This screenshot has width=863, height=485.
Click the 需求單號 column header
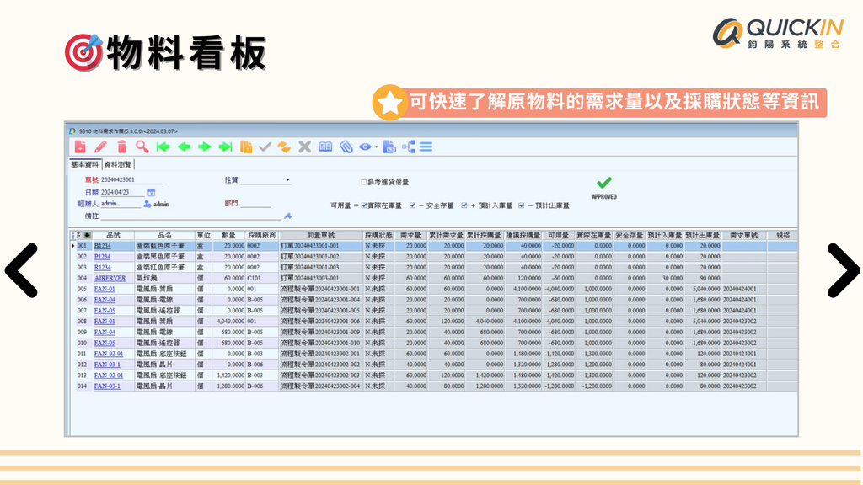[x=744, y=236]
